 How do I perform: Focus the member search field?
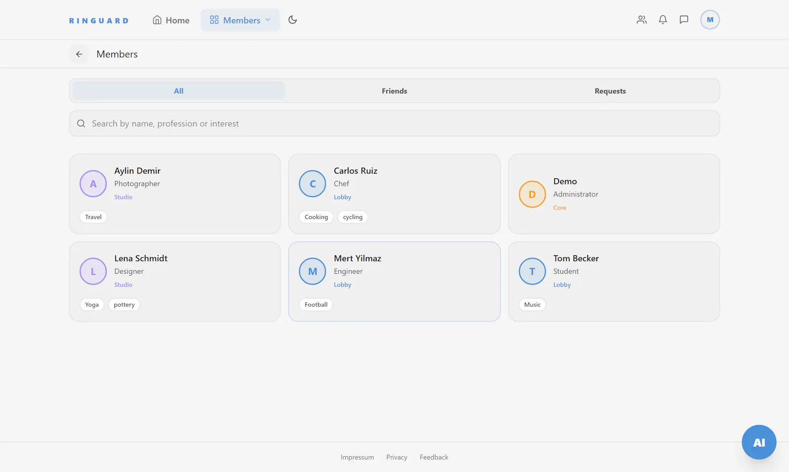(394, 123)
